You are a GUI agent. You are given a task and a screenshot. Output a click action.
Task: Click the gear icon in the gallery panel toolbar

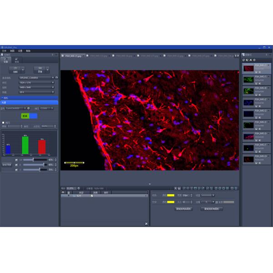pos(254,60)
